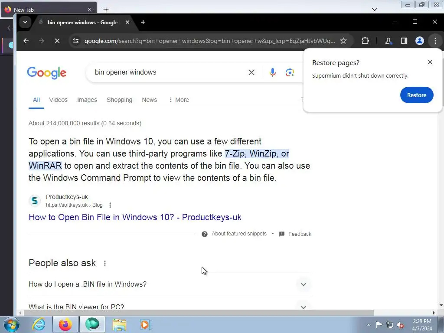Clear the Google search box text
The width and height of the screenshot is (444, 333).
(x=251, y=72)
